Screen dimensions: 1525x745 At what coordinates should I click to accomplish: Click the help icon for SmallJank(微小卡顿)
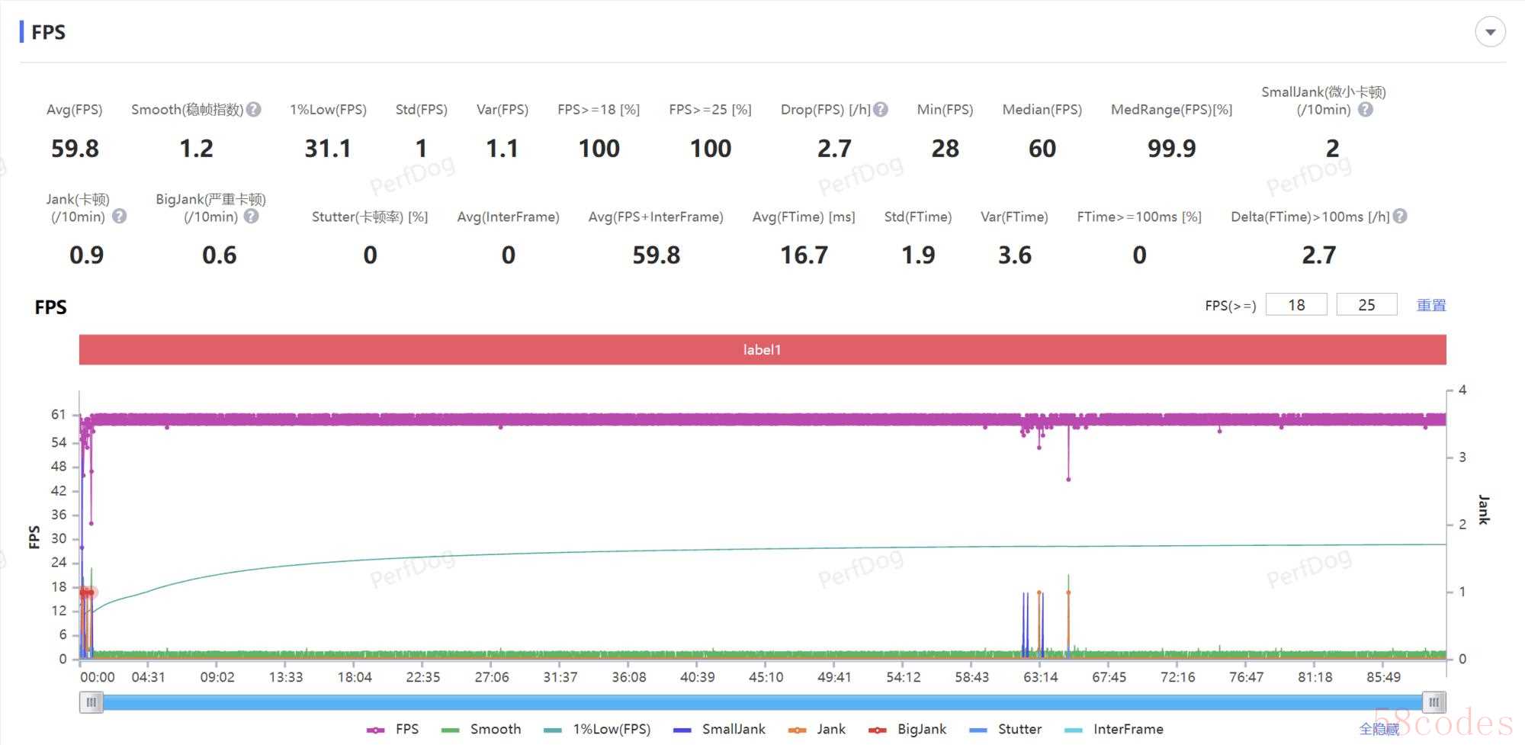pyautogui.click(x=1366, y=110)
